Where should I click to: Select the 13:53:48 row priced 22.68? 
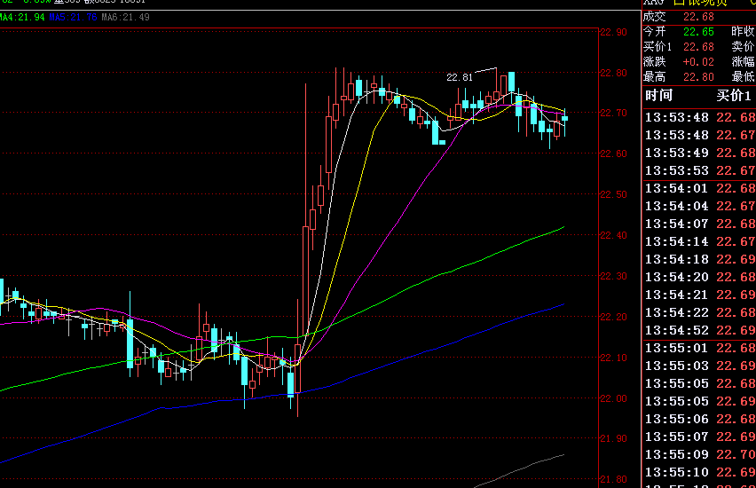tap(699, 118)
